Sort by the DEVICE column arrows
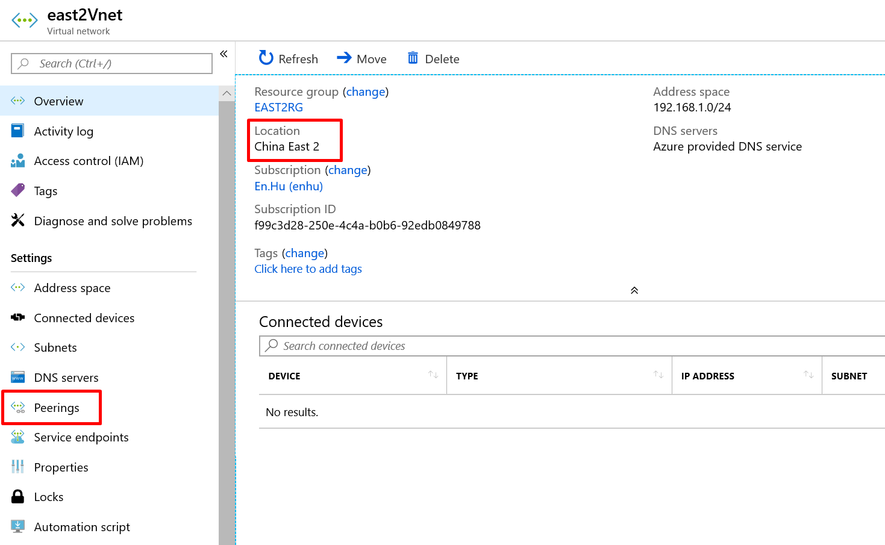The image size is (885, 545). pyautogui.click(x=433, y=375)
